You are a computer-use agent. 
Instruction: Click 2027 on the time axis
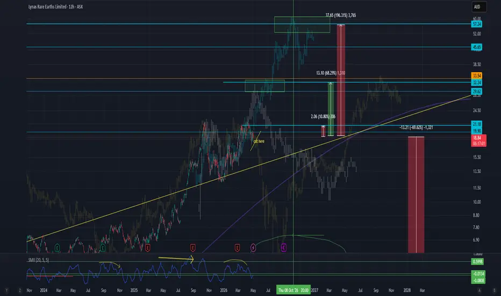tap(314, 290)
